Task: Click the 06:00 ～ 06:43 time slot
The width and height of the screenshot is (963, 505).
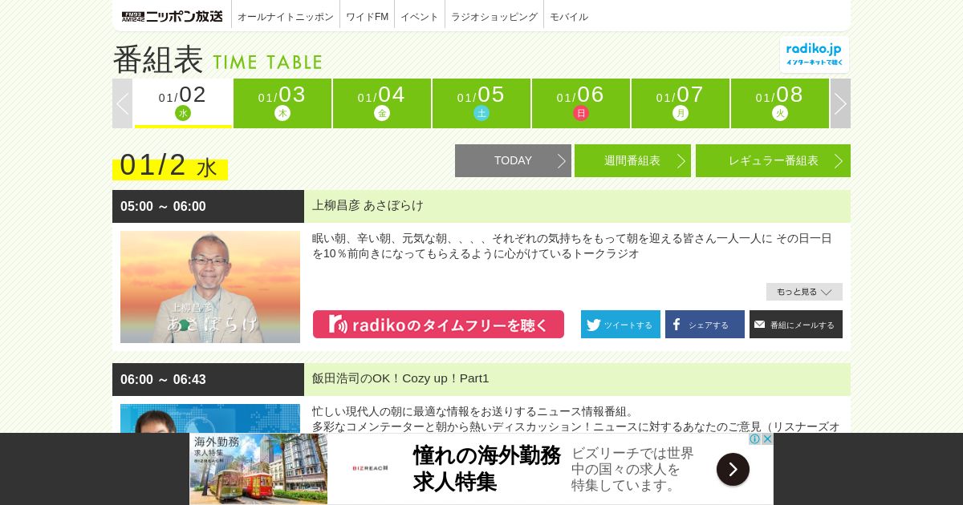Action: 208,379
